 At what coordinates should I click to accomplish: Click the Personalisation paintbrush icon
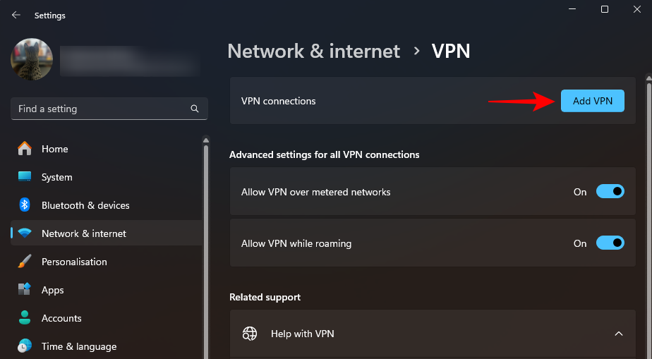(25, 262)
